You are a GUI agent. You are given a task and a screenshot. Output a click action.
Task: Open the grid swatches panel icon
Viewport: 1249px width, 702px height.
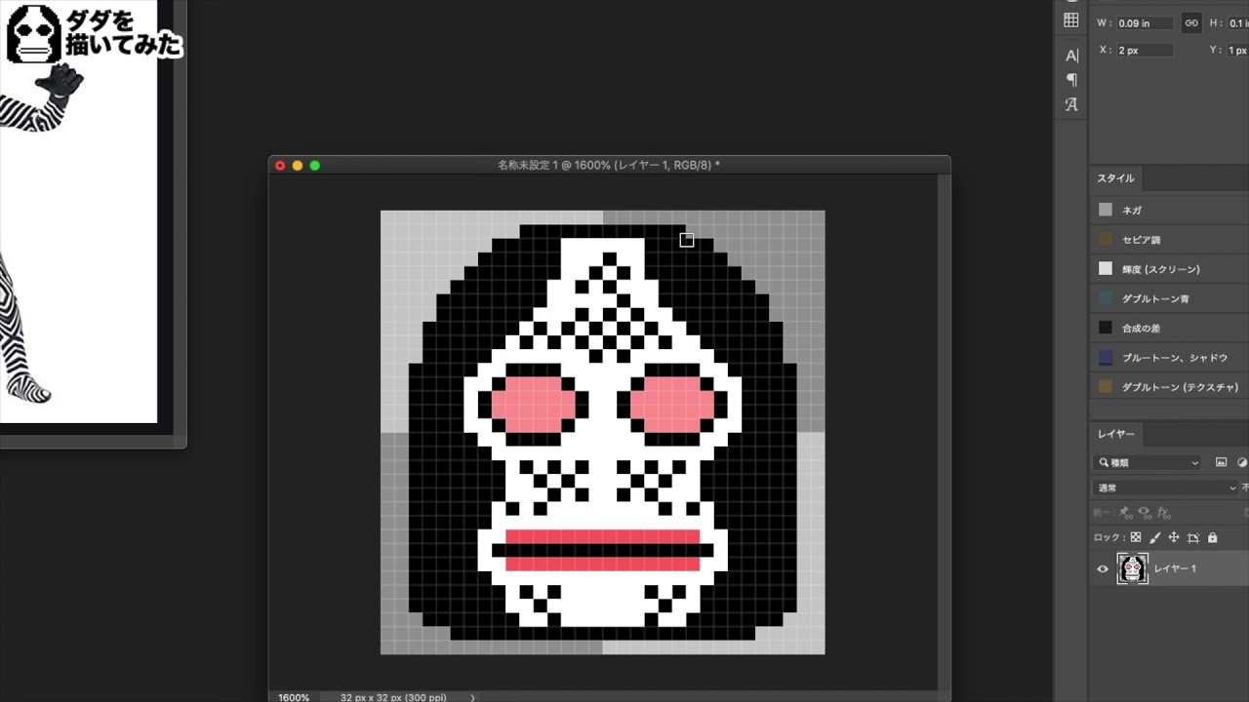1071,20
